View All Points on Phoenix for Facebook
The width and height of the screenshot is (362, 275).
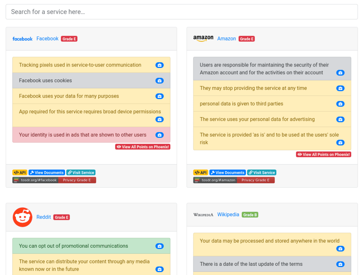[x=143, y=147]
